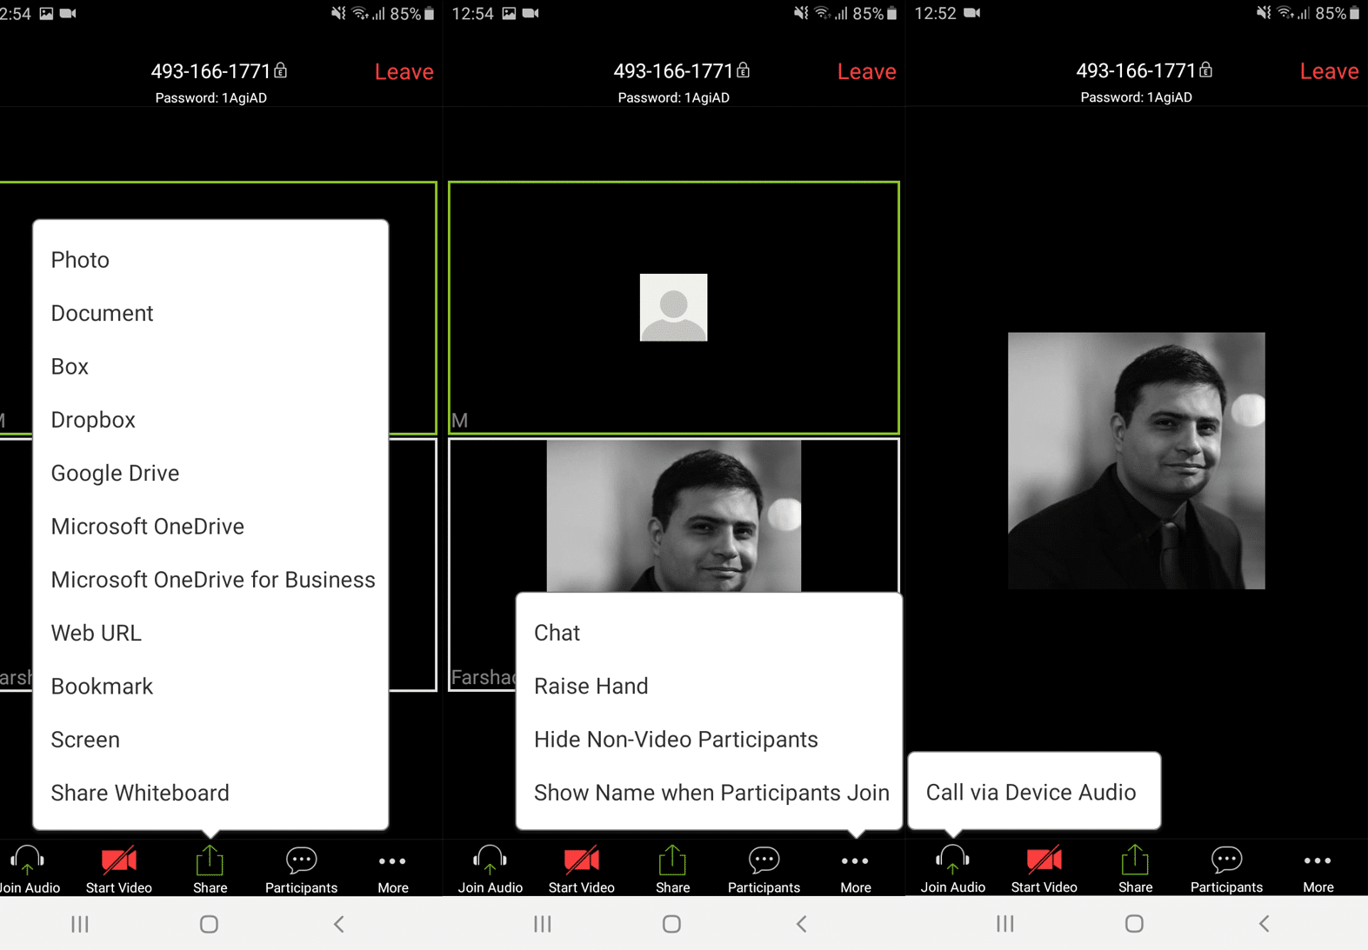Open Join Audio options on the middle screen
Image resolution: width=1368 pixels, height=950 pixels.
[490, 868]
